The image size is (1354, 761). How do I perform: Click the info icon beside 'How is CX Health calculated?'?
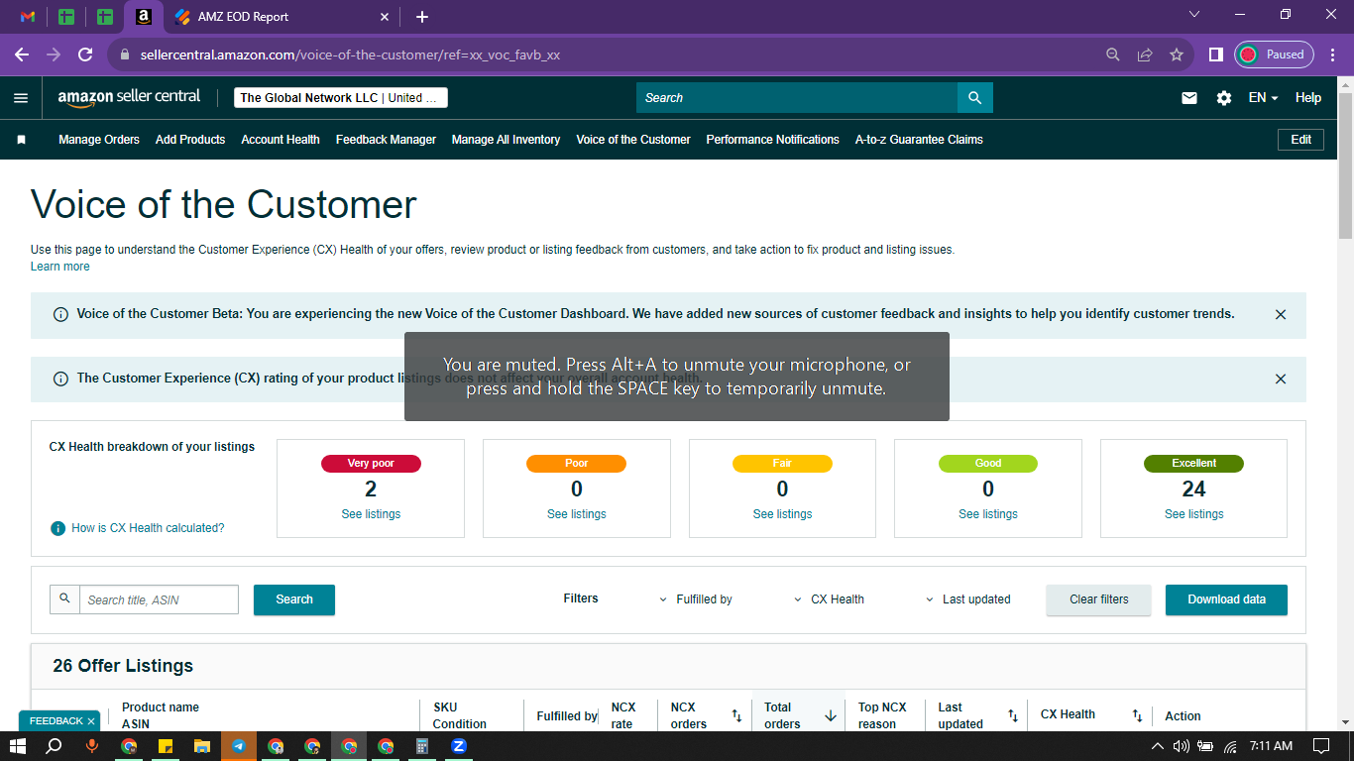point(58,528)
